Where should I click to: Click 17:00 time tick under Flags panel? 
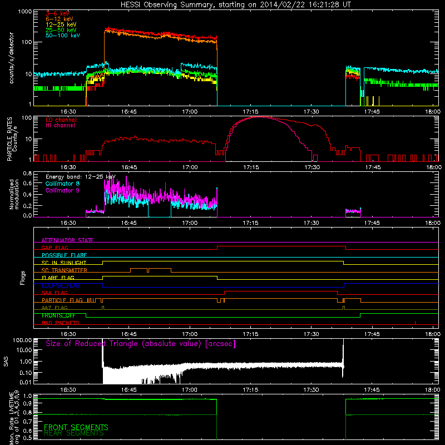(x=190, y=334)
